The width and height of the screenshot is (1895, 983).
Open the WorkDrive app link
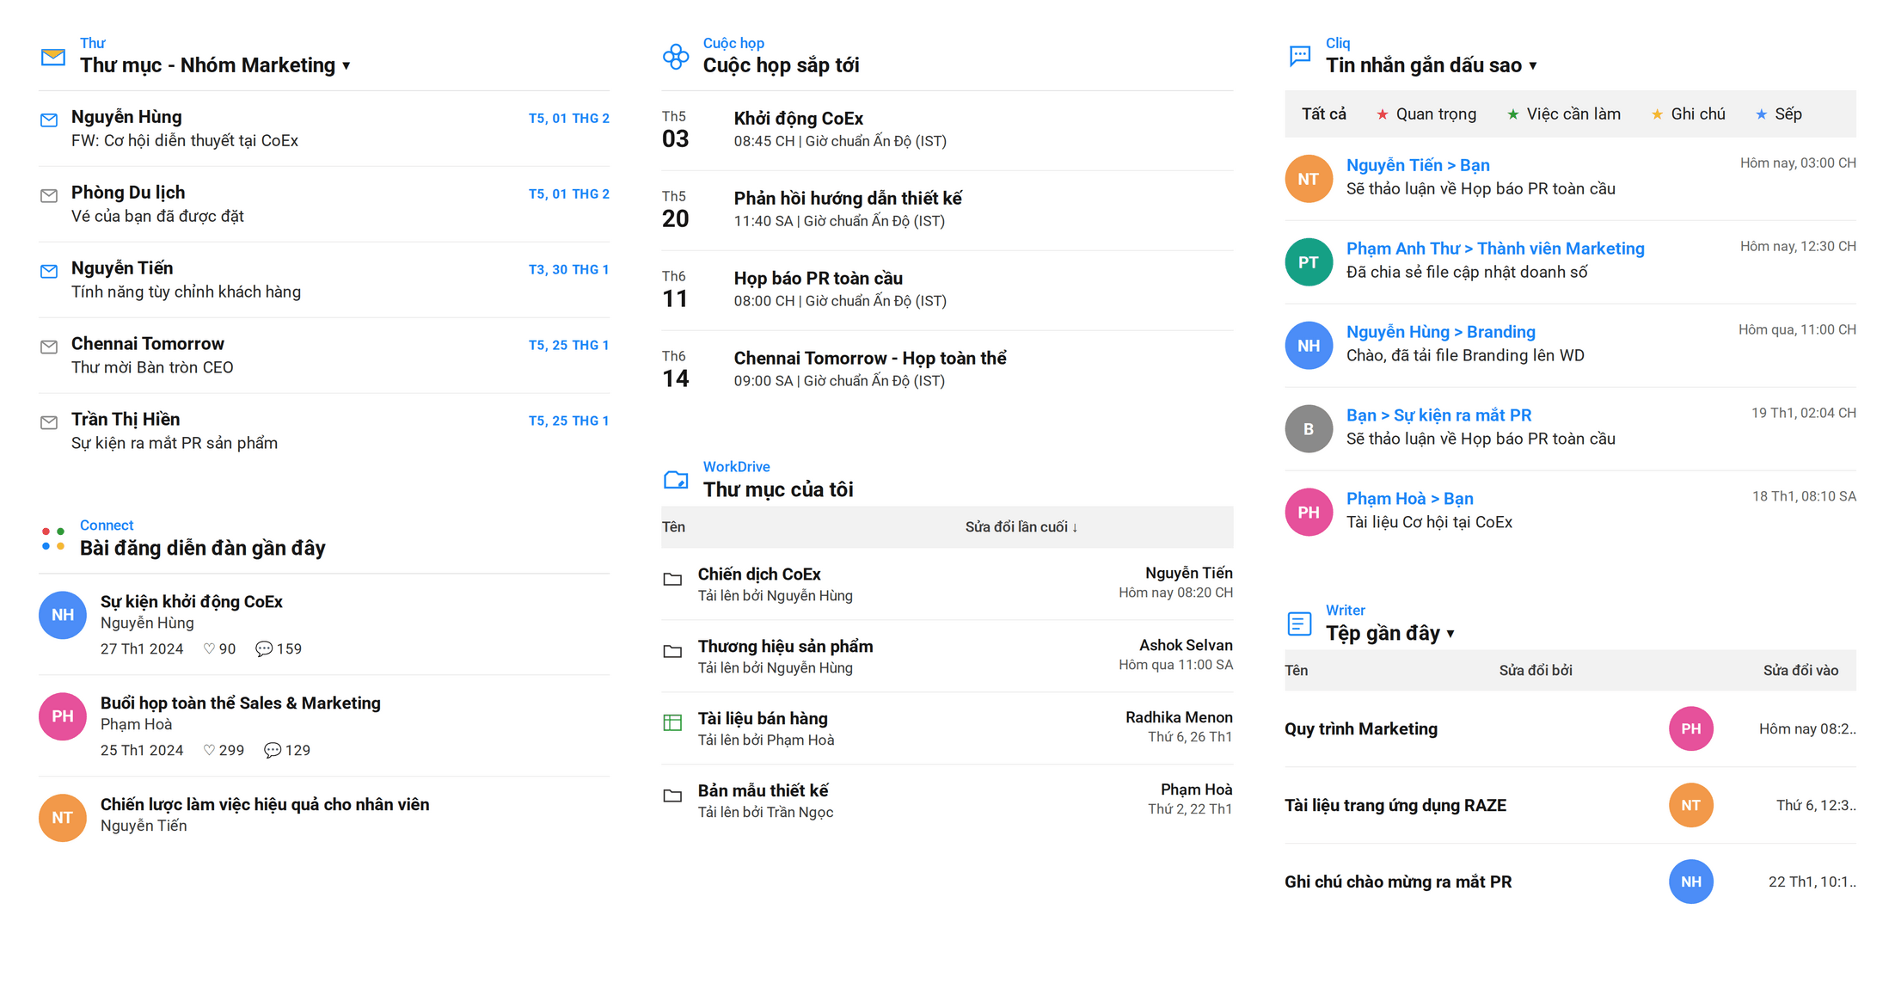[736, 467]
